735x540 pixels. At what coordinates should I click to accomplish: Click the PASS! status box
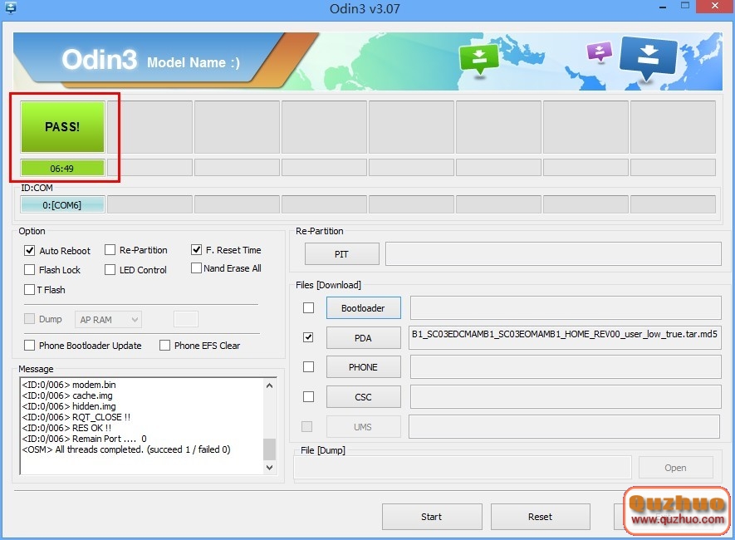tap(62, 127)
